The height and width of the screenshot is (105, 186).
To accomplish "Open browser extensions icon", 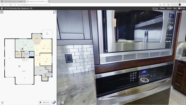I will click(x=164, y=5).
